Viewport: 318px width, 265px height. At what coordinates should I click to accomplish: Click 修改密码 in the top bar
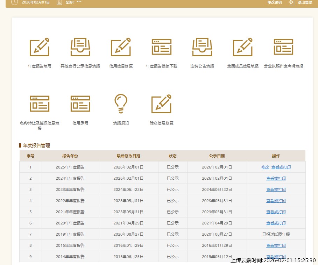click(x=274, y=2)
